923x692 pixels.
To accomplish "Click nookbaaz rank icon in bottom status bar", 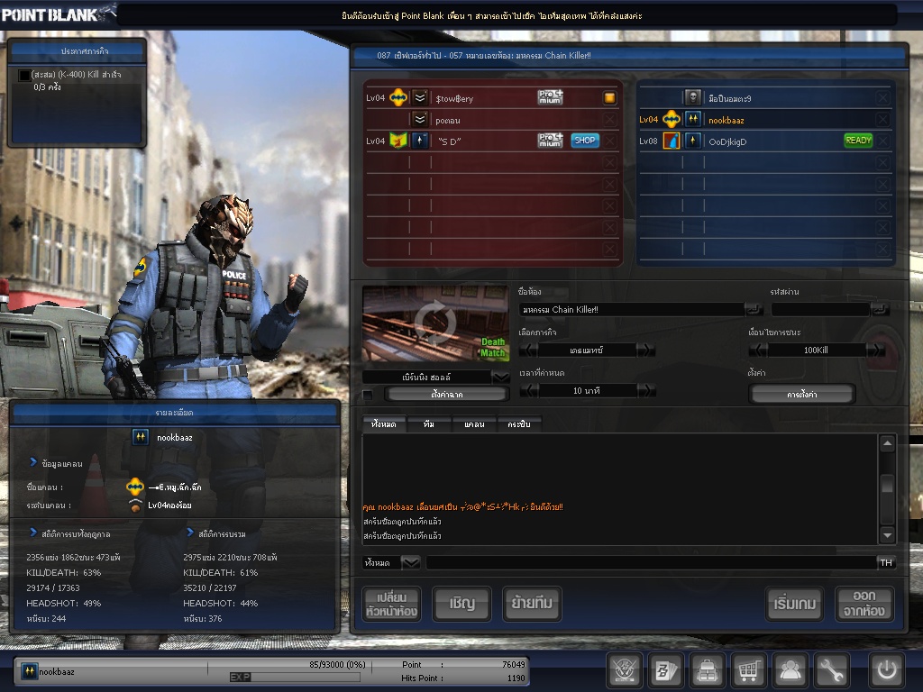I will coord(29,670).
